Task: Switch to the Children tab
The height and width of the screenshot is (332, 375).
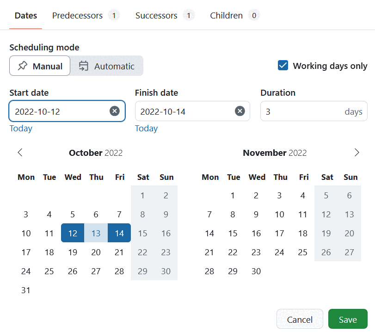Action: (x=226, y=15)
